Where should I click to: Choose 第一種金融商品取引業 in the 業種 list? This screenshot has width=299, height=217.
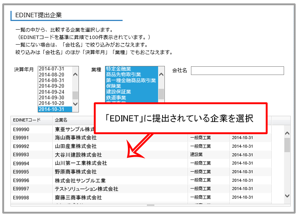[131, 80]
